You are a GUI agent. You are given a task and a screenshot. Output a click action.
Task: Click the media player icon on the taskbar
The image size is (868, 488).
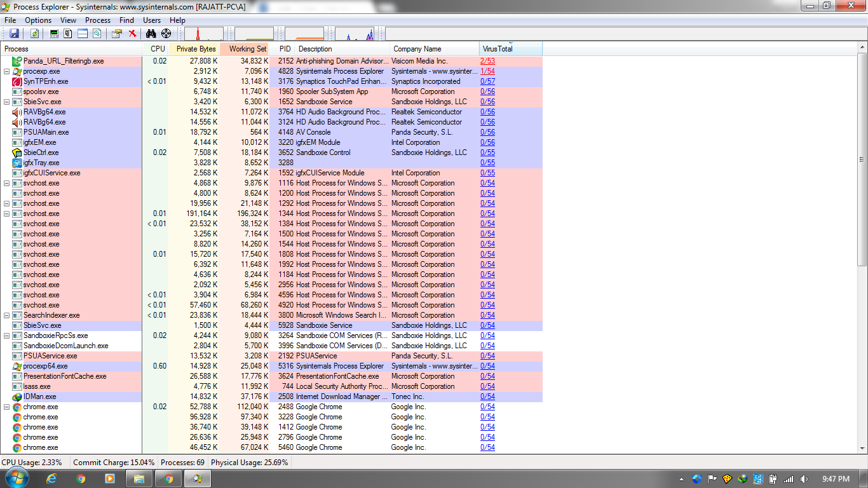pos(110,478)
